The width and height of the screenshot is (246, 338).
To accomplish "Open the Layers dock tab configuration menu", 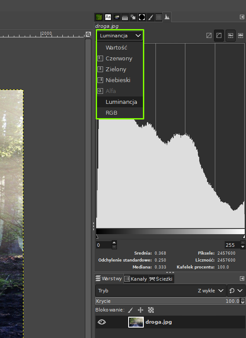I will [x=242, y=278].
